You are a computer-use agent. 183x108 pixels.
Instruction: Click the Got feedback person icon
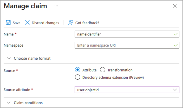point(70,23)
